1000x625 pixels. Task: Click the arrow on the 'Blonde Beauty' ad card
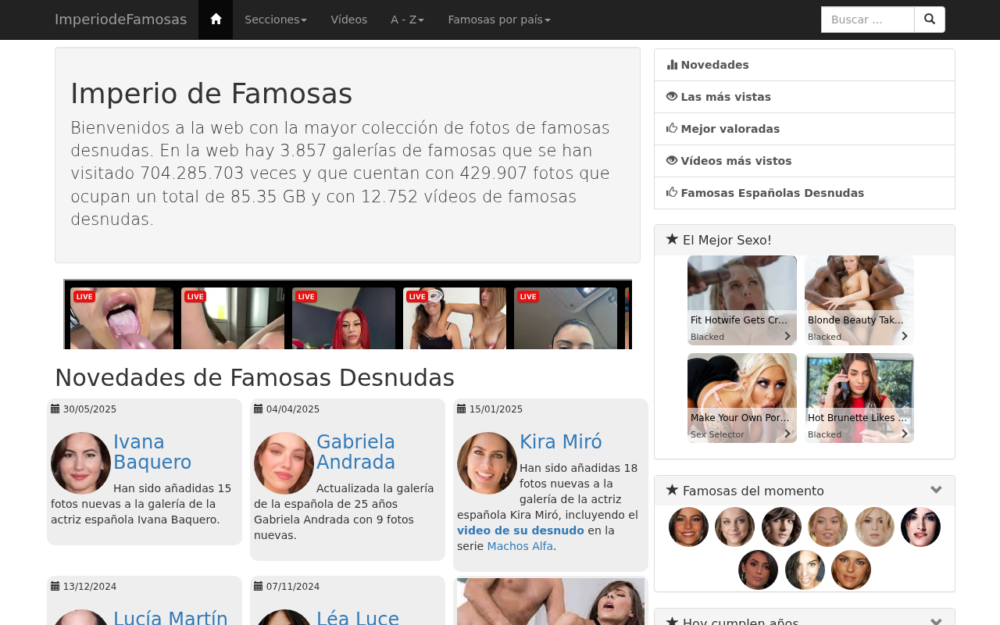905,336
